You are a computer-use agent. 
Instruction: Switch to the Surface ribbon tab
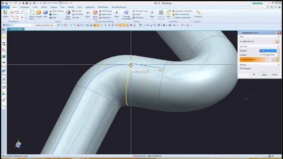point(44,7)
